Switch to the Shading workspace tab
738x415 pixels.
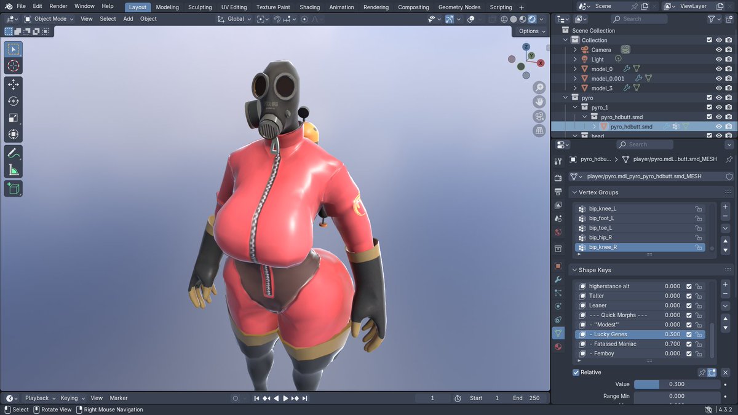pos(310,7)
